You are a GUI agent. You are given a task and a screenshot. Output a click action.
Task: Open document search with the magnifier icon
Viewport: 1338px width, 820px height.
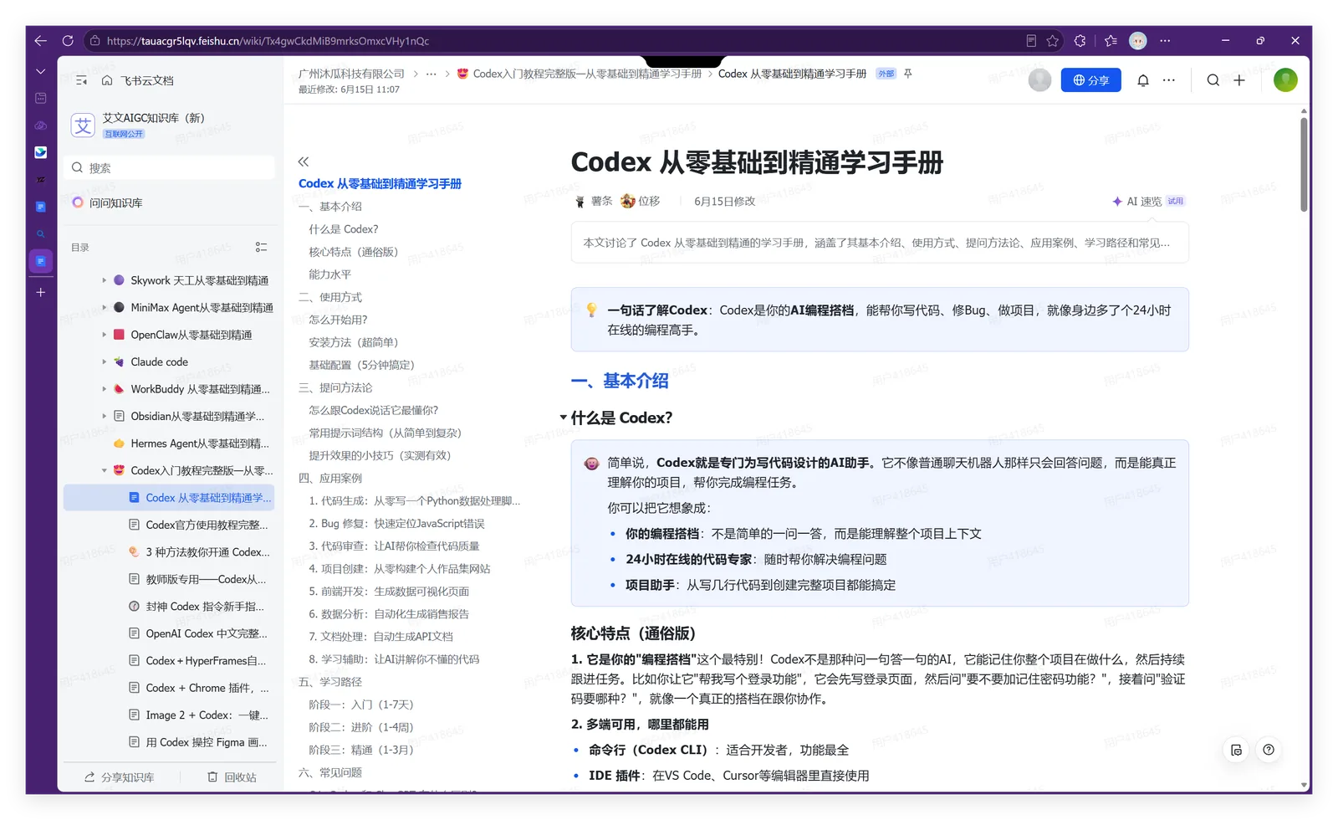(x=1213, y=80)
